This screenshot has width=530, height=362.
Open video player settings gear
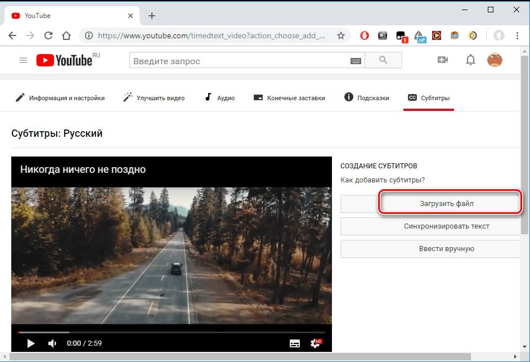click(315, 343)
